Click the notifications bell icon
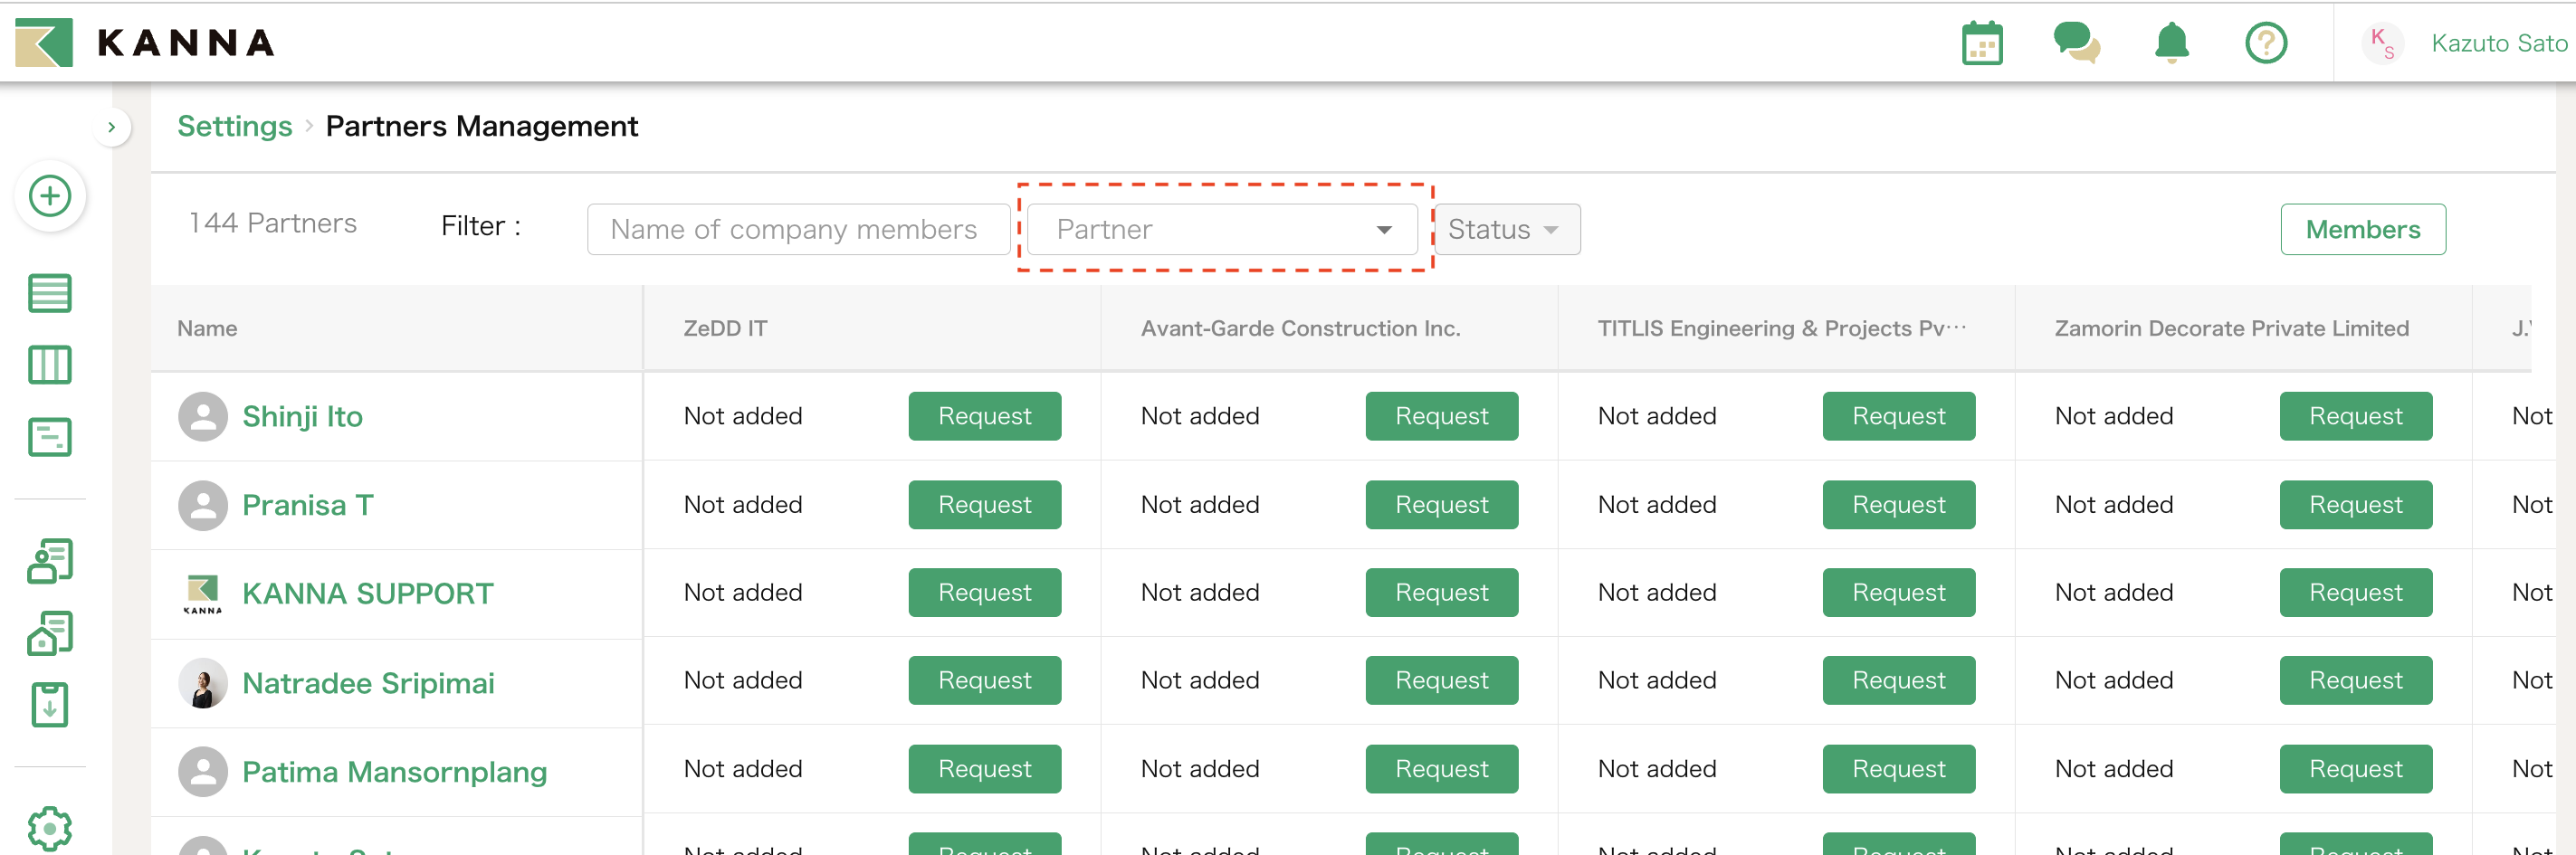The height and width of the screenshot is (855, 2576). 2171,43
